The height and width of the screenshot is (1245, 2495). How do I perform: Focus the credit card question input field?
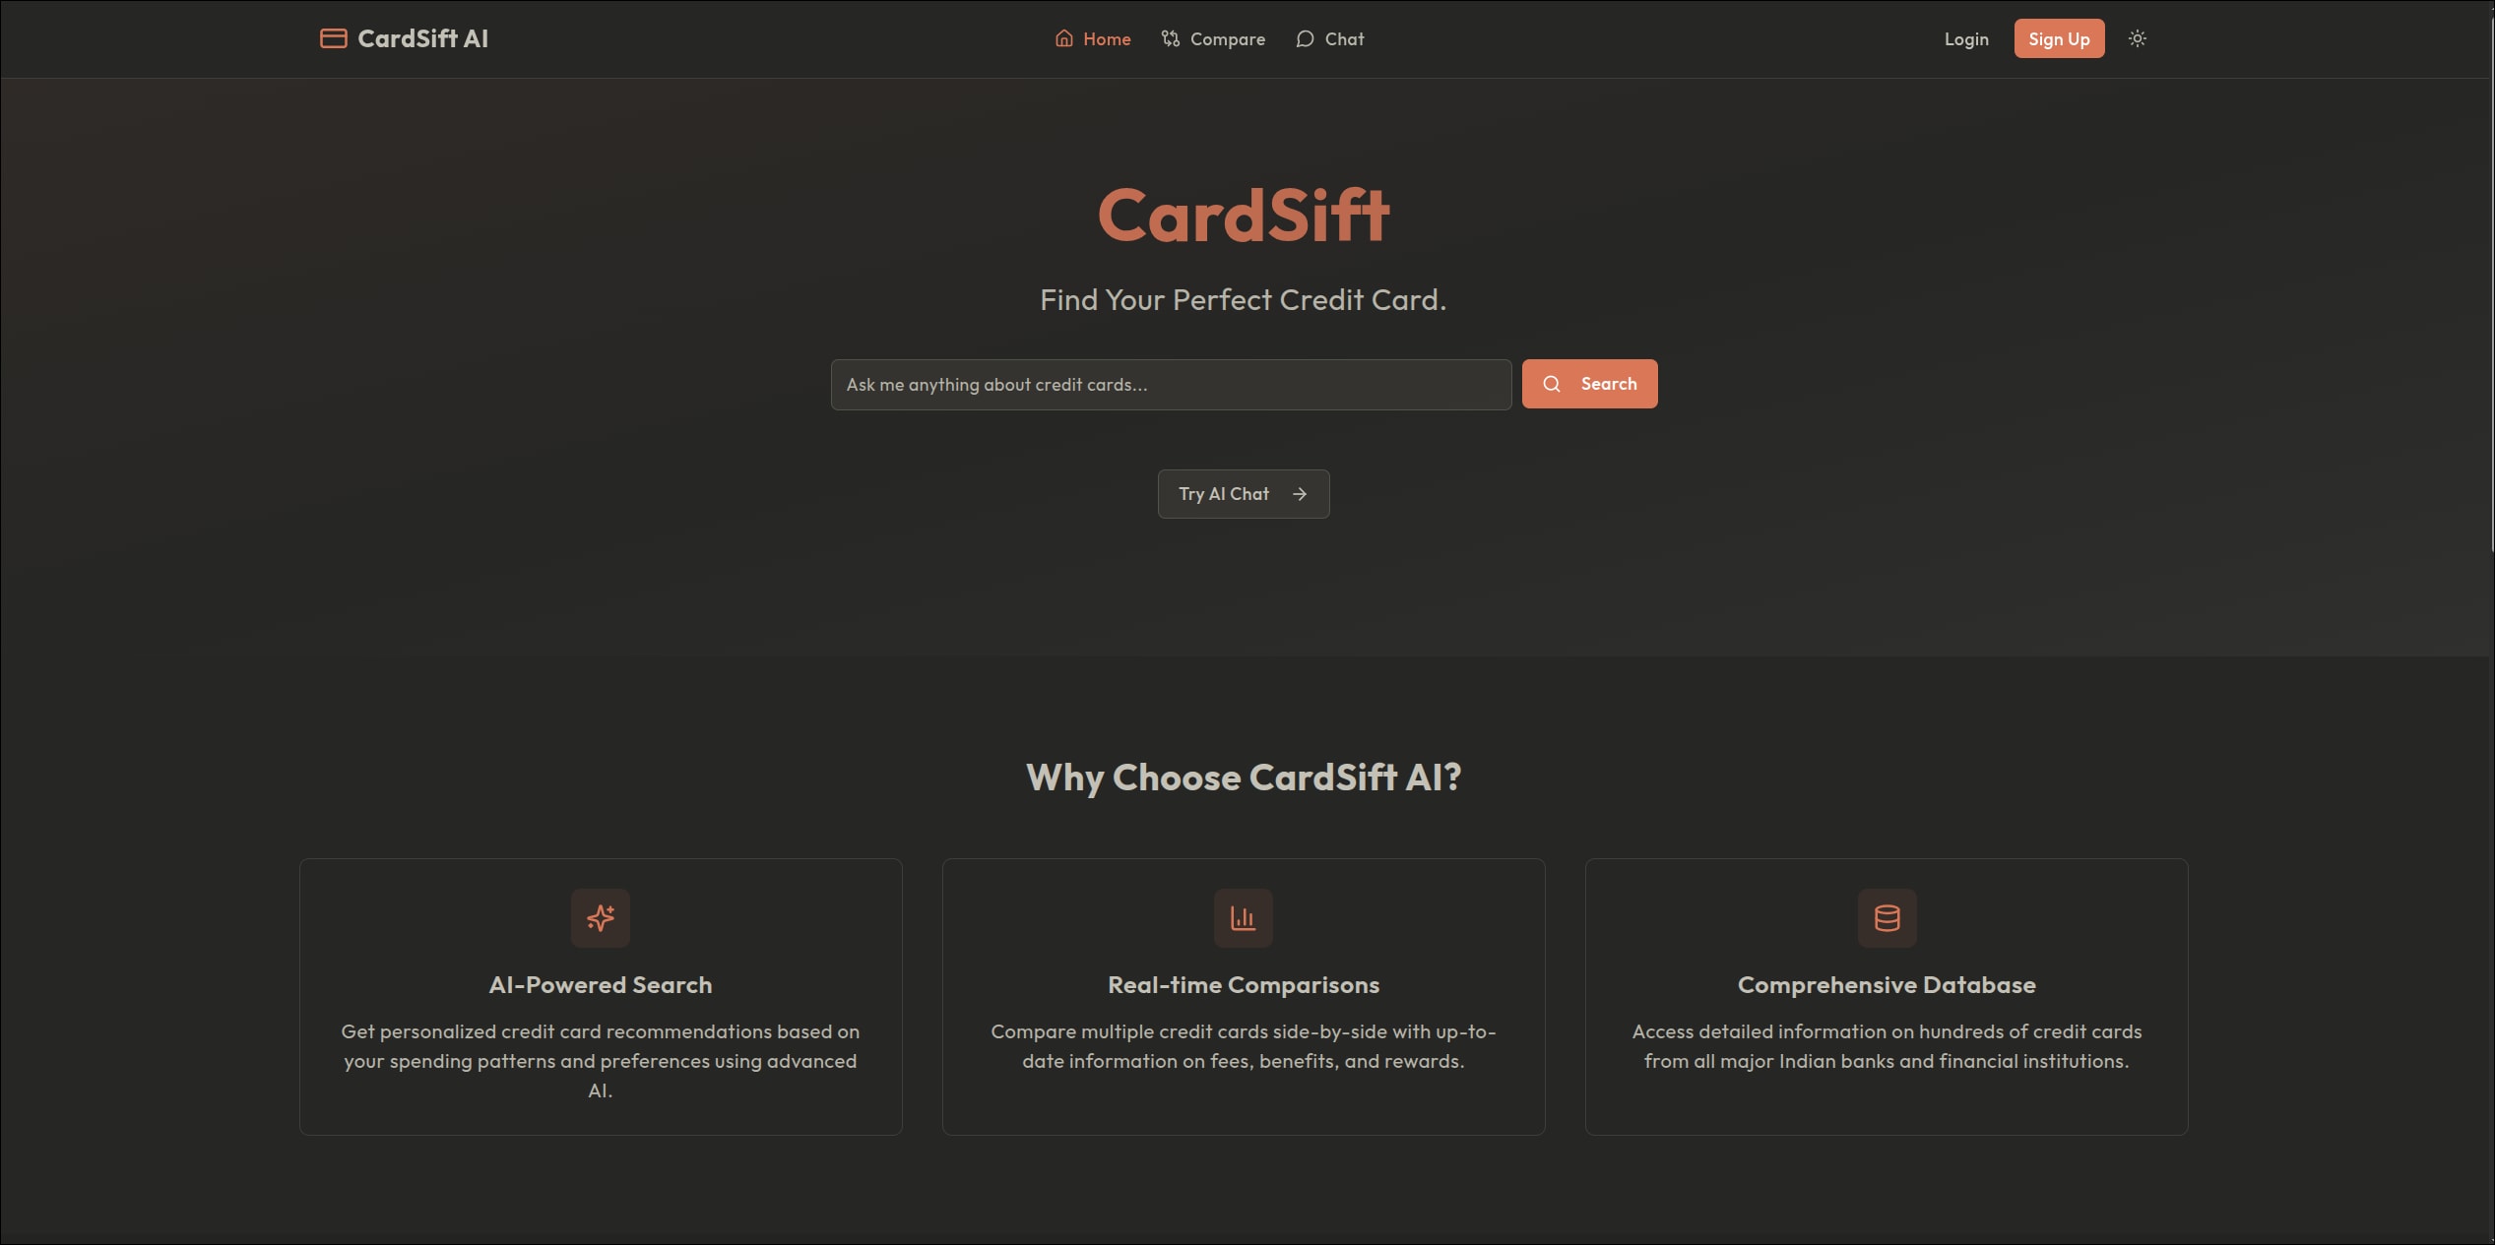pos(1170,385)
